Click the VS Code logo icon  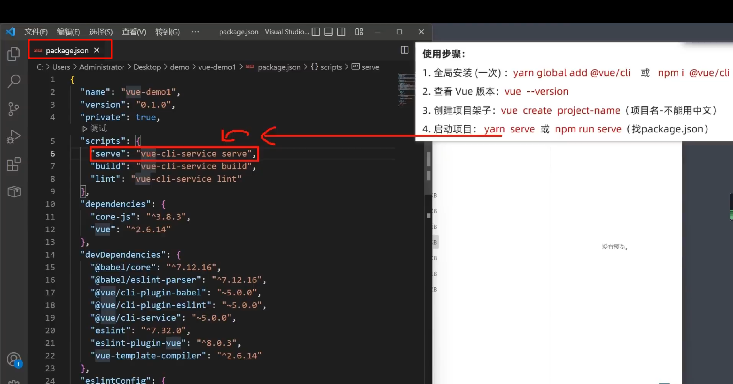pyautogui.click(x=10, y=32)
